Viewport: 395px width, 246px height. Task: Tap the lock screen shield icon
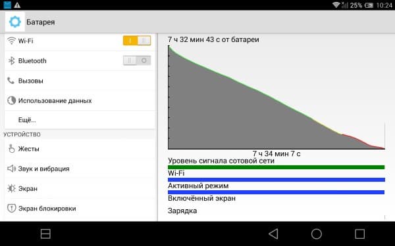(11, 208)
